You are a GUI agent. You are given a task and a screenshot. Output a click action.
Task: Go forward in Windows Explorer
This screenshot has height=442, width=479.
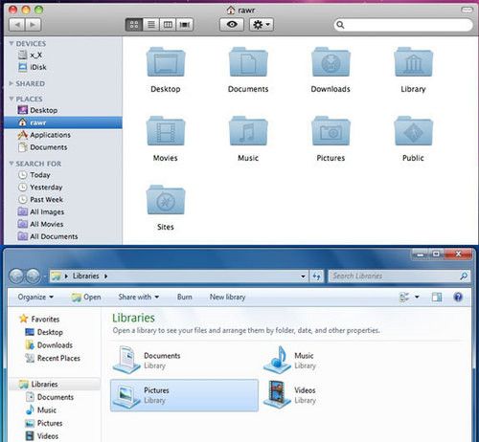point(33,276)
